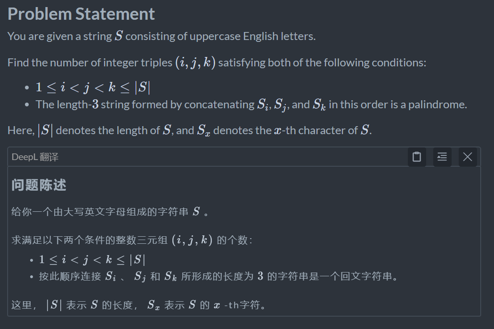The image size is (494, 329).
Task: Click the x-th character phrase in English
Action: [x=315, y=130]
